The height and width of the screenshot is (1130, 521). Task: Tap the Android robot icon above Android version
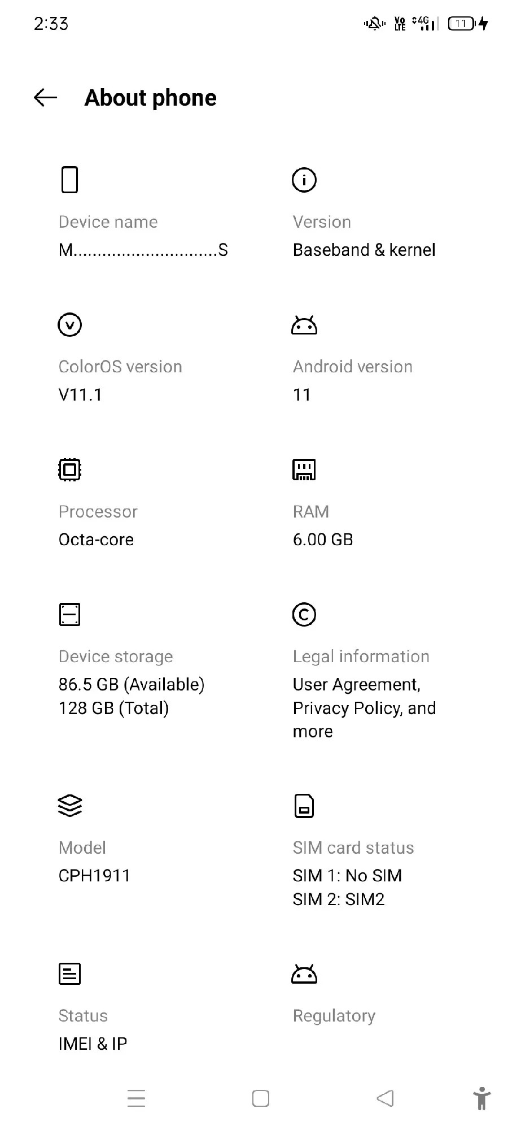[304, 324]
